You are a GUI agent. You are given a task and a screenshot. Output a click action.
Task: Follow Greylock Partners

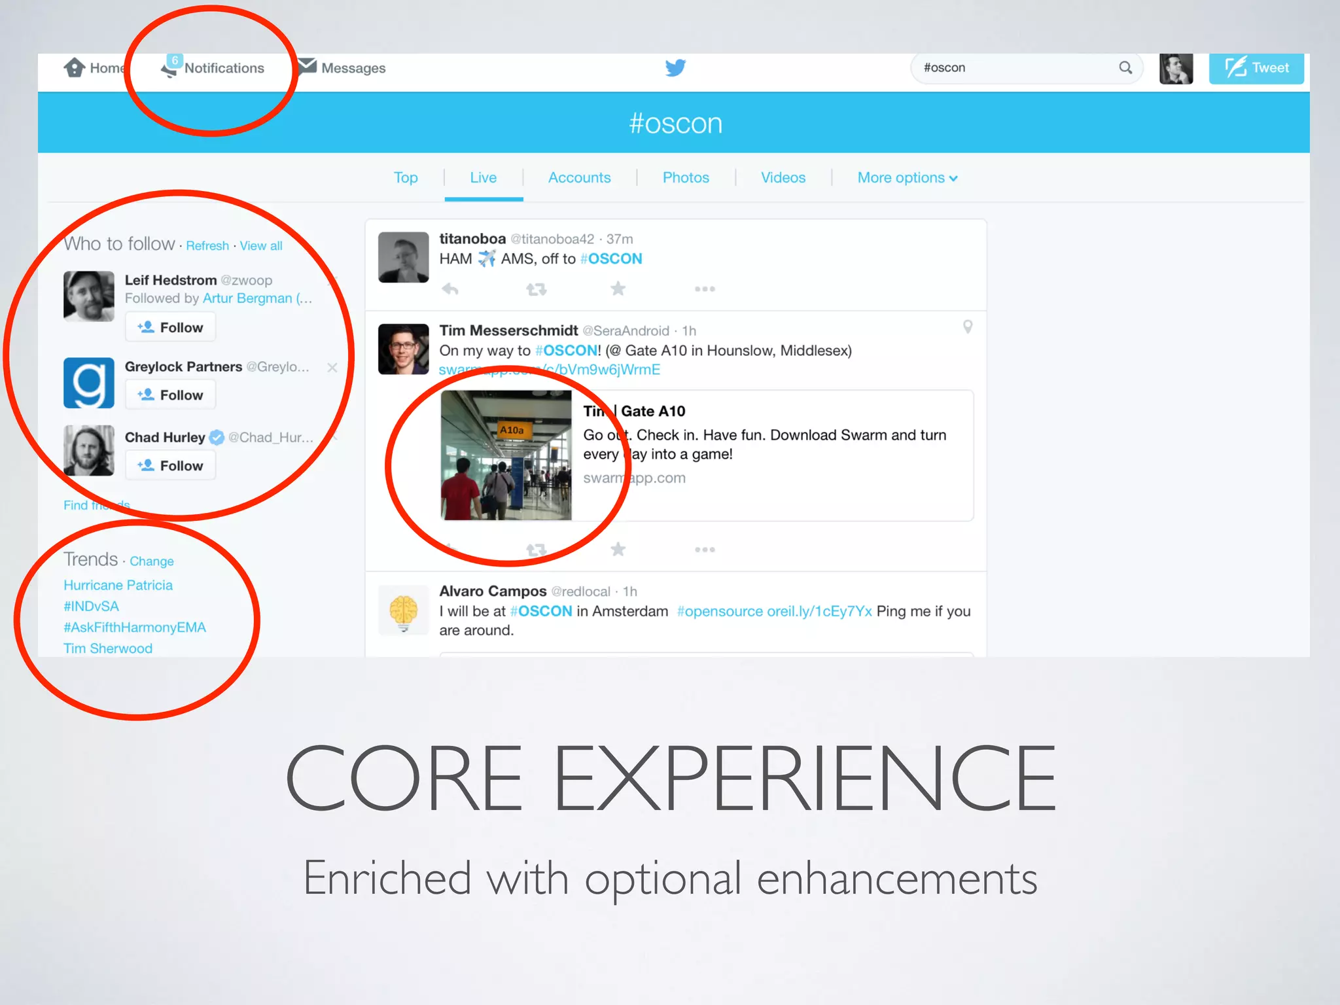(170, 395)
